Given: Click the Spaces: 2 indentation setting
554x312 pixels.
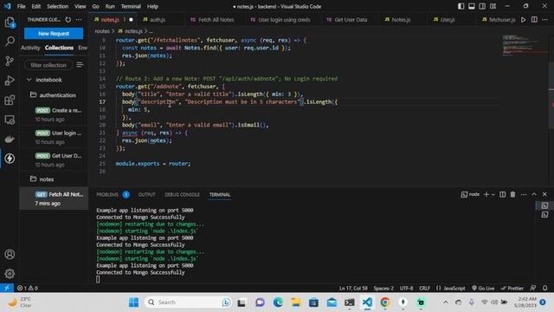Looking at the screenshot, I should 383,288.
